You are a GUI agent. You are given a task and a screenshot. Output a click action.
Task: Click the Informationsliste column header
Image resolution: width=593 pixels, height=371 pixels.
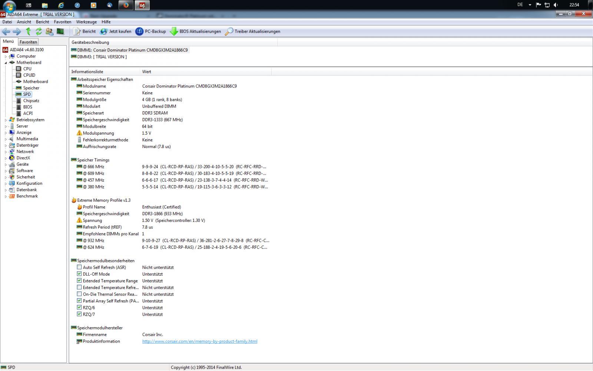coord(105,72)
